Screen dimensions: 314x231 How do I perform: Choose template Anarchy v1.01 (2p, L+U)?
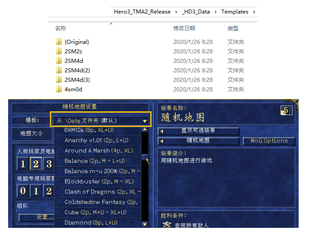click(98, 141)
